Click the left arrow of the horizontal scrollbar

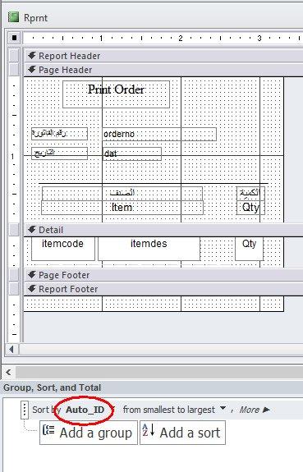point(11,349)
